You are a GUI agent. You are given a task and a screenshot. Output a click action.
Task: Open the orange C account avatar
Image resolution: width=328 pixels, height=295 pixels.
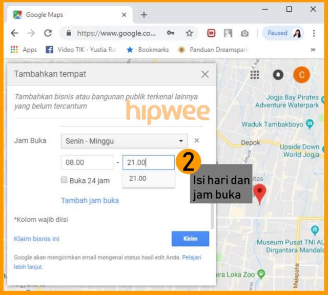[x=301, y=75]
